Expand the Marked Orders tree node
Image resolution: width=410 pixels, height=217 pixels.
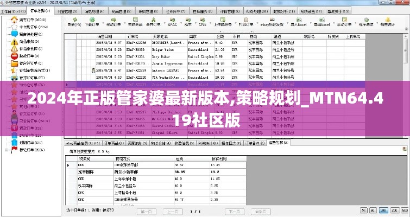pos(7,150)
